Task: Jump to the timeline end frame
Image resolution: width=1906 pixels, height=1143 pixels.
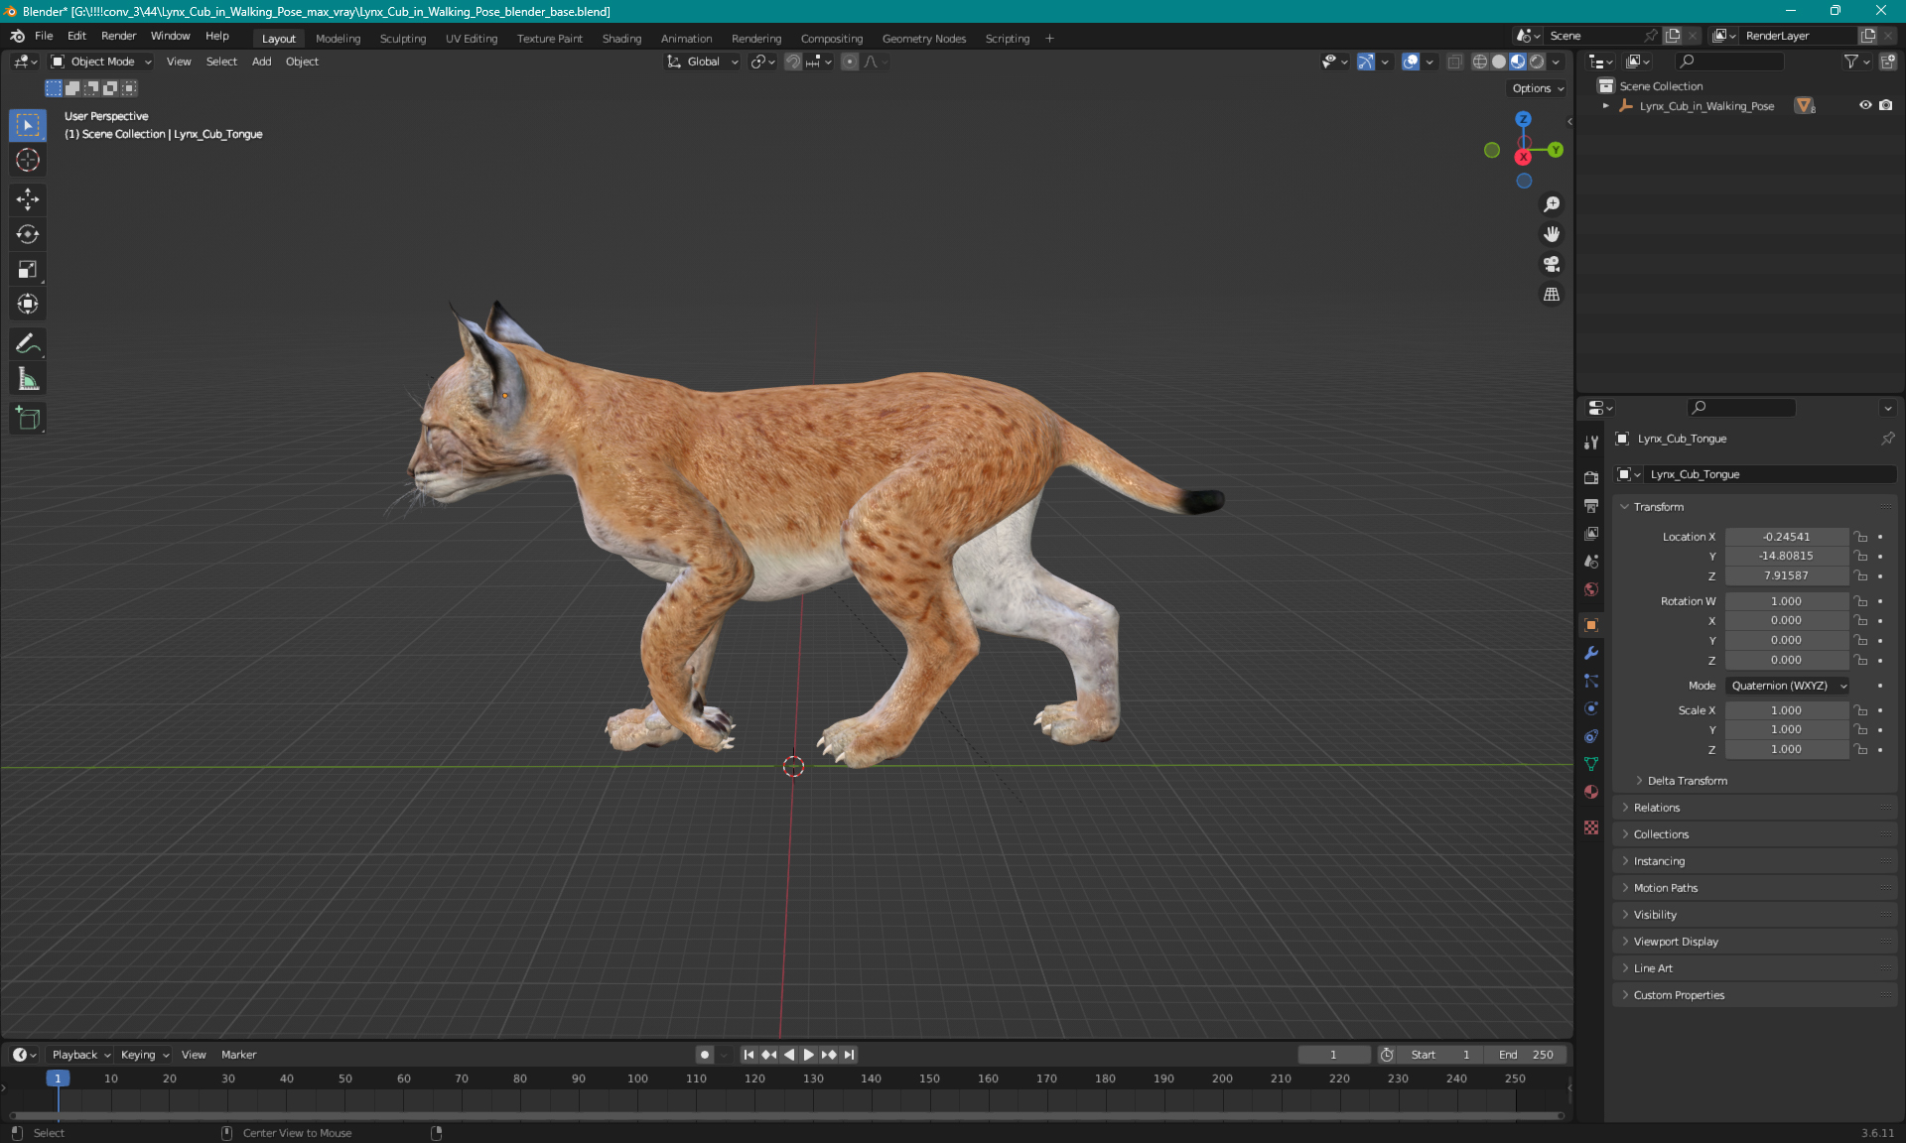Action: (x=850, y=1055)
